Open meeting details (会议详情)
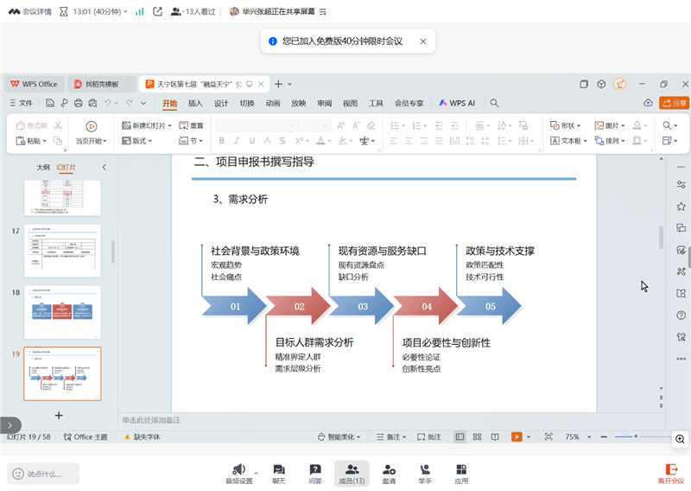The width and height of the screenshot is (691, 491). pyautogui.click(x=30, y=12)
